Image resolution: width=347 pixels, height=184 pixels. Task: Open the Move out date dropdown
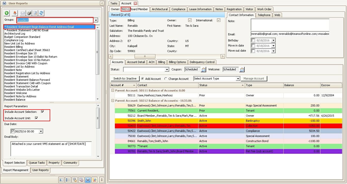pos(273,51)
